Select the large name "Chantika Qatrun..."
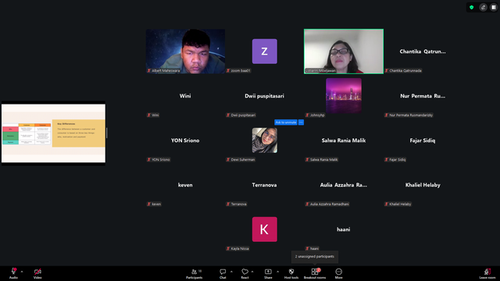The width and height of the screenshot is (500, 281). tap(423, 52)
